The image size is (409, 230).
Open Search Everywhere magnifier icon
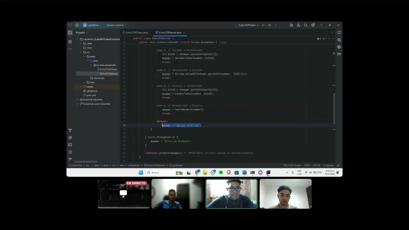click(x=305, y=25)
